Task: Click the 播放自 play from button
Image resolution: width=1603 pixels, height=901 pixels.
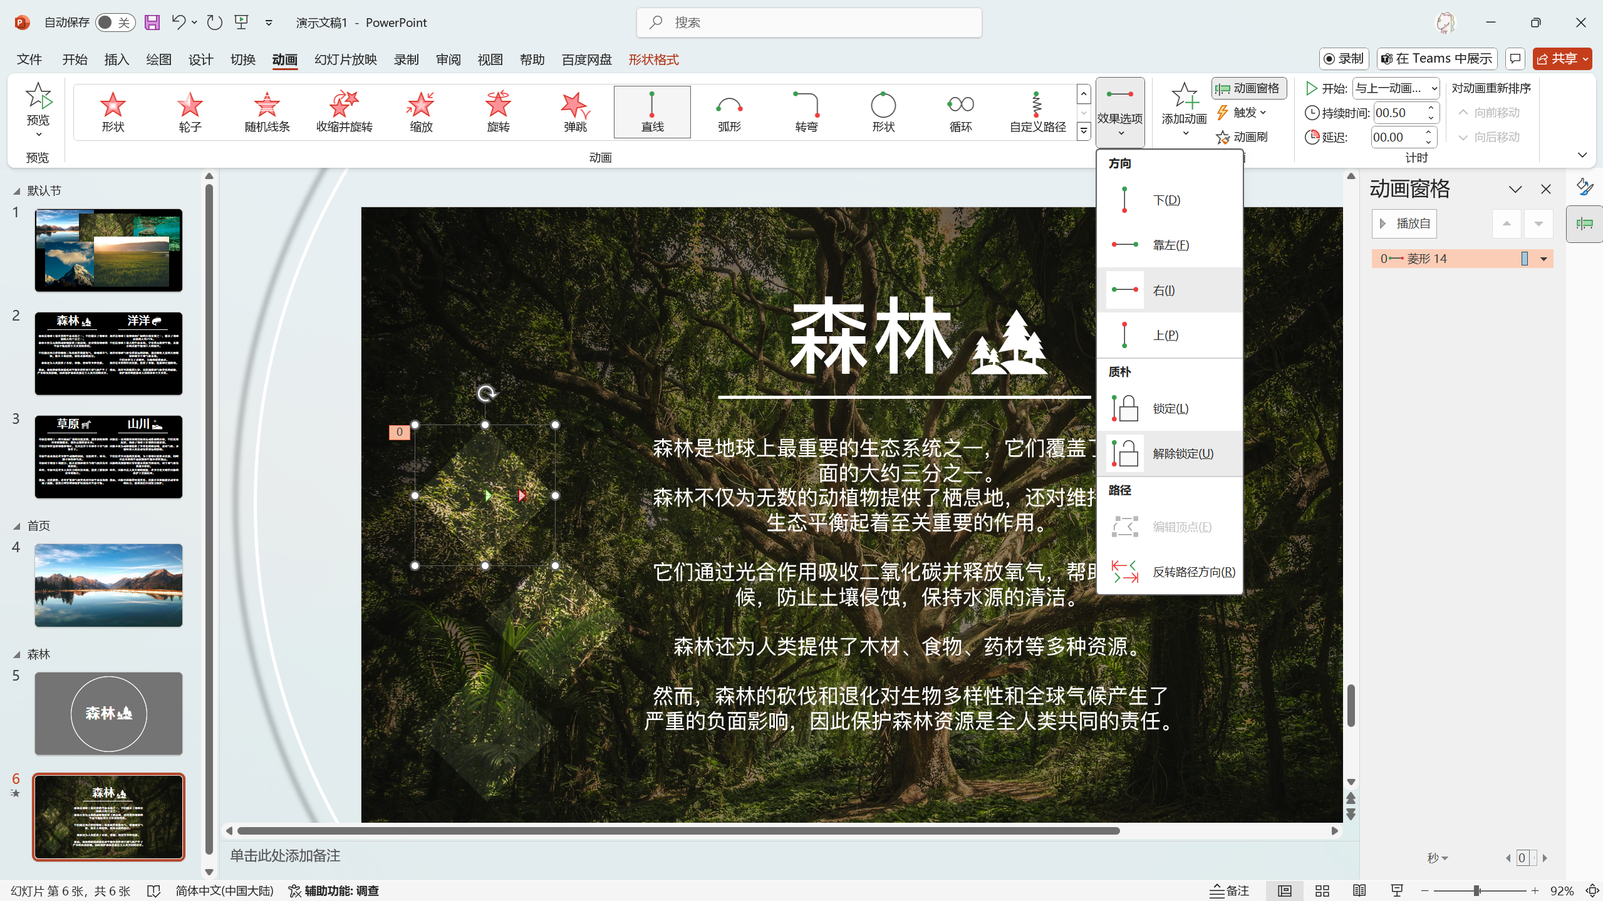Action: 1404,224
